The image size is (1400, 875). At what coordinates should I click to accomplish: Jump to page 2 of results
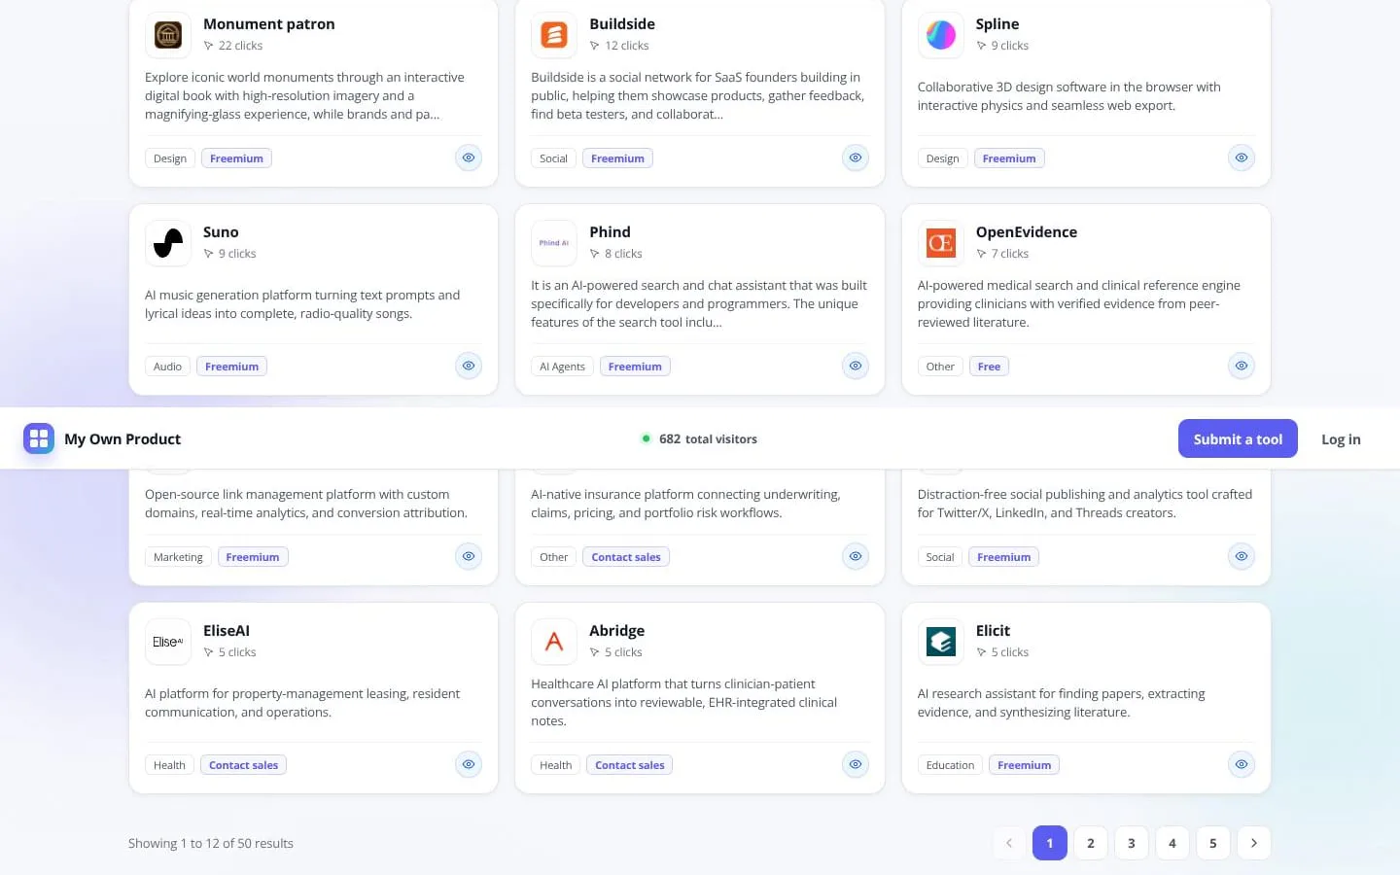[1091, 843]
